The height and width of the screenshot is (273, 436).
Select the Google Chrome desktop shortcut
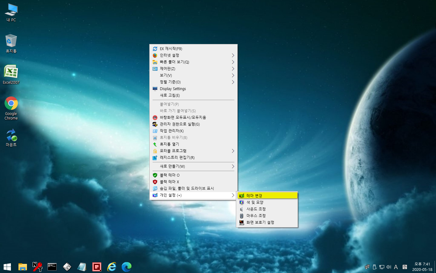[x=11, y=108]
